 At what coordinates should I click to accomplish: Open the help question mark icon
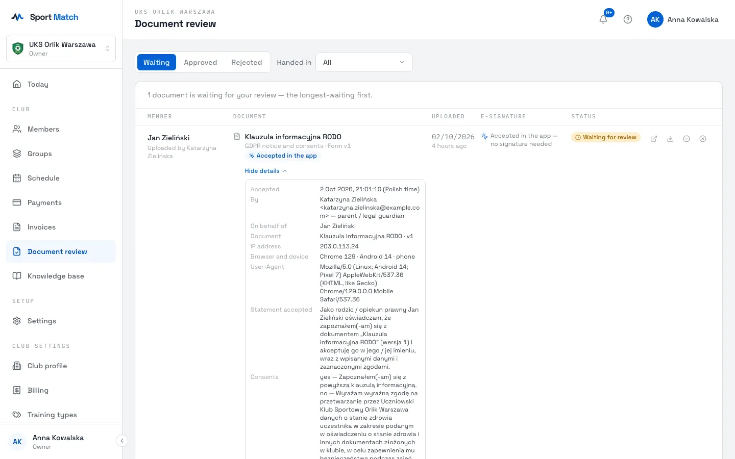point(628,19)
